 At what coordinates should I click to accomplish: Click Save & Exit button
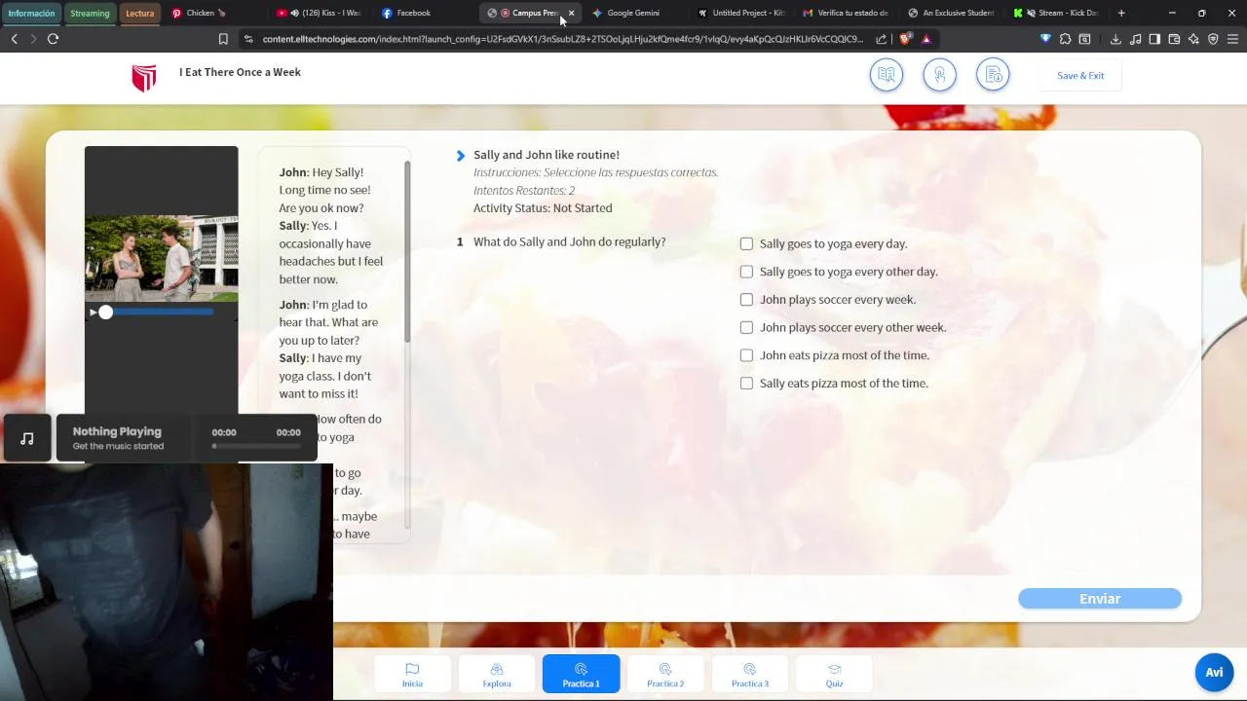coord(1080,75)
